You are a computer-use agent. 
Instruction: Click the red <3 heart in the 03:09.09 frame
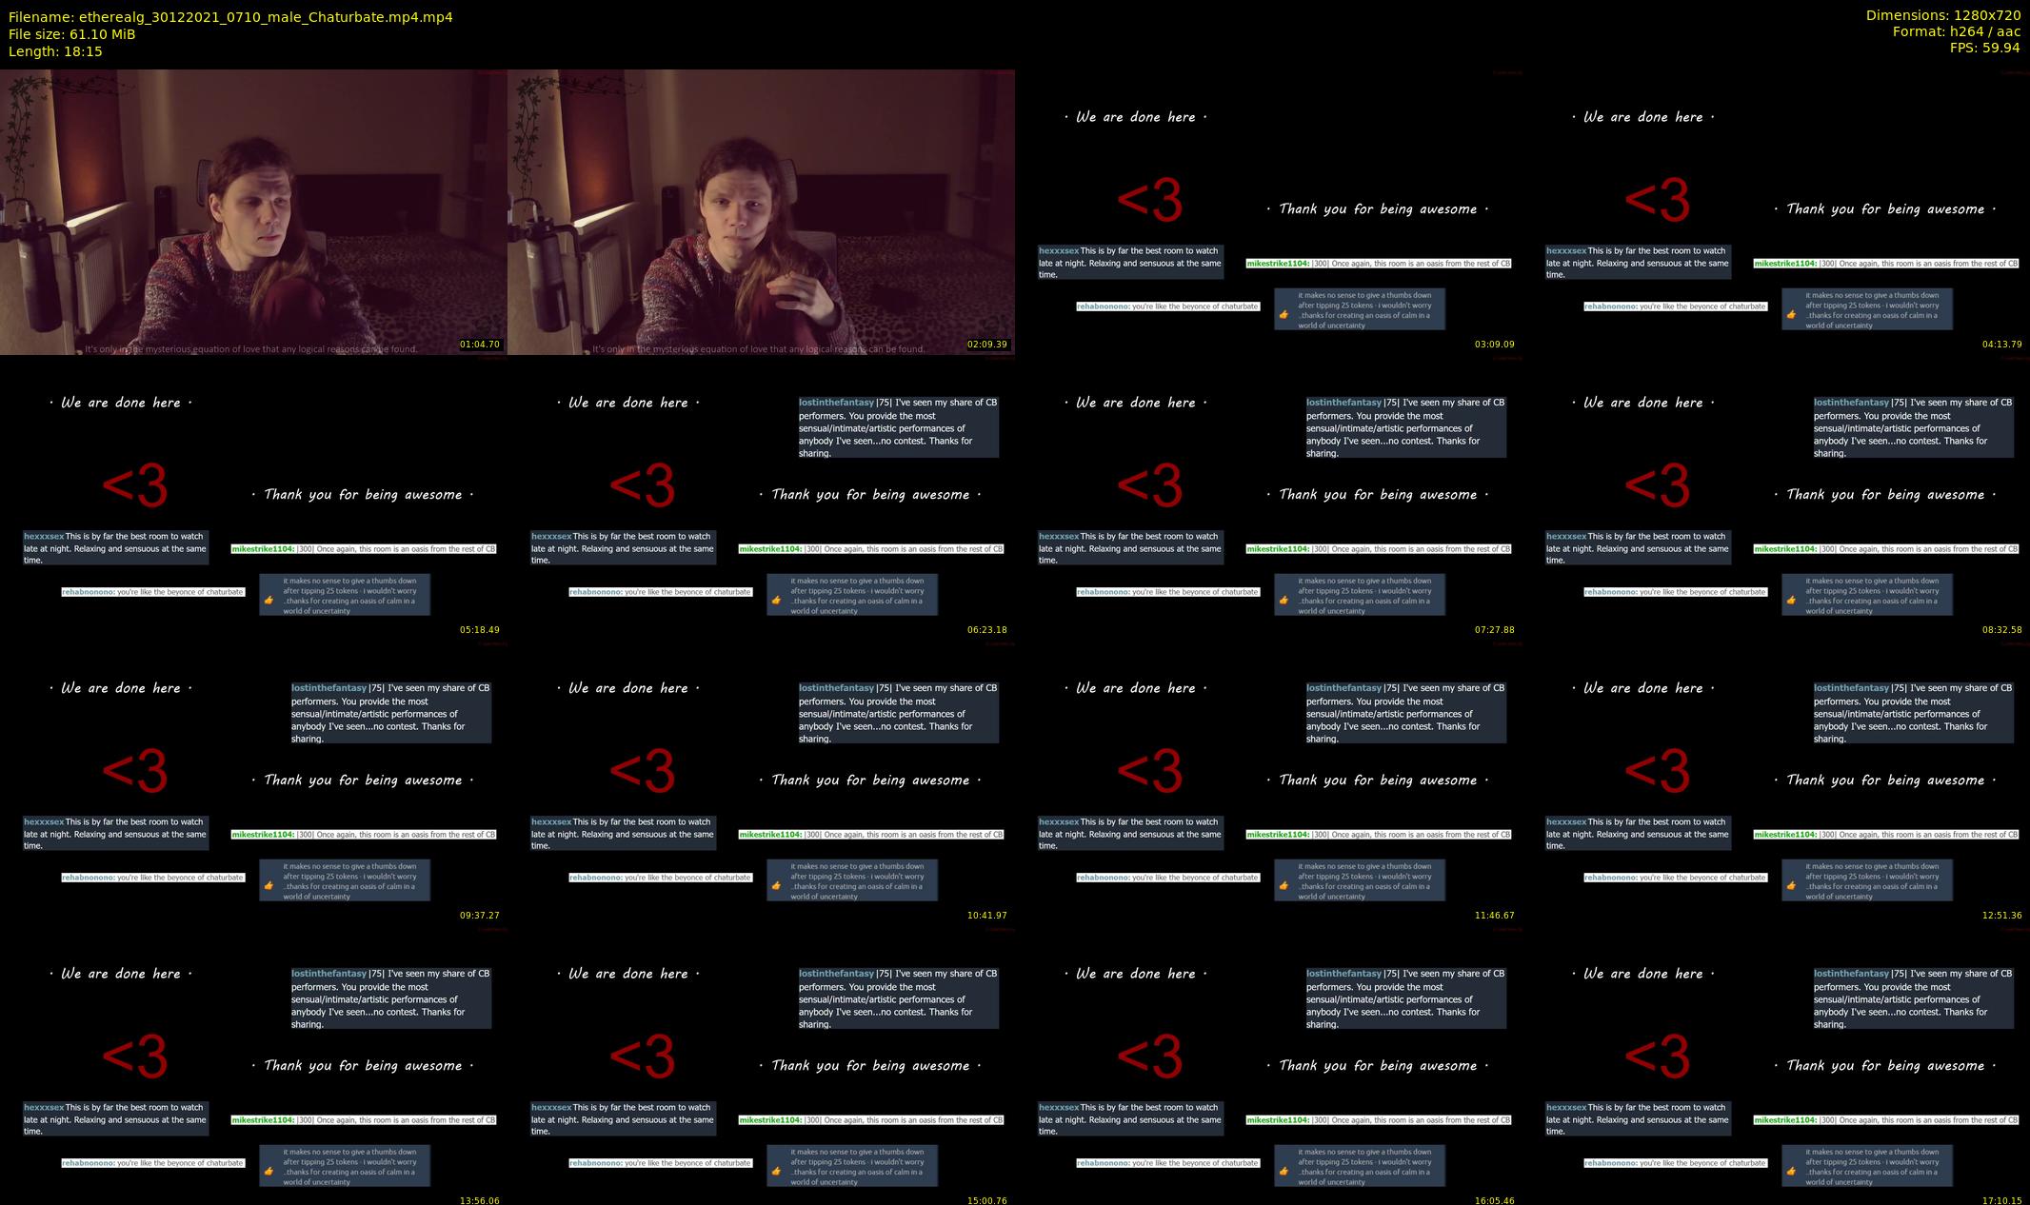(1149, 202)
